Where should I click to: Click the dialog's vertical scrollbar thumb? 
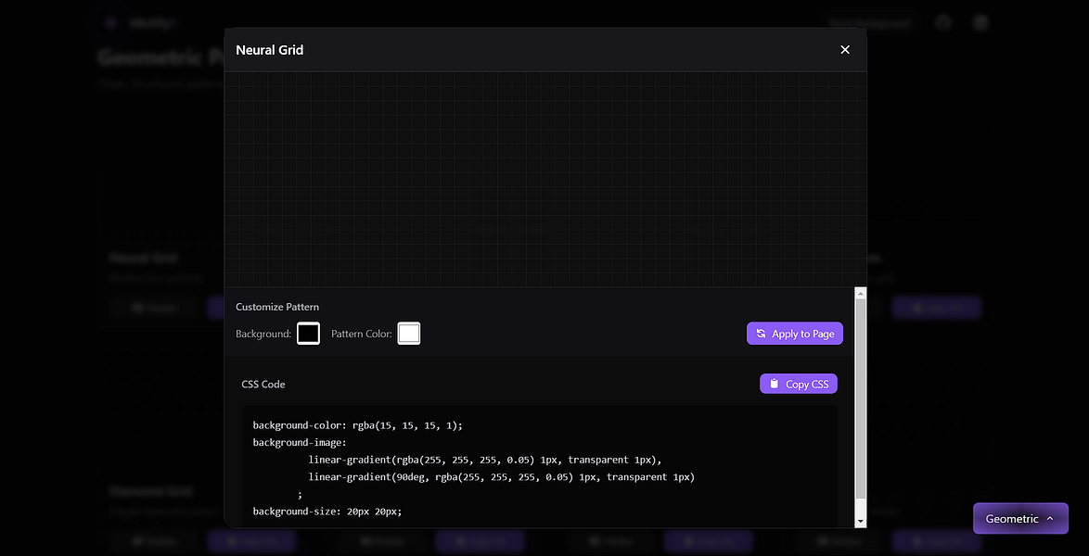click(x=861, y=399)
